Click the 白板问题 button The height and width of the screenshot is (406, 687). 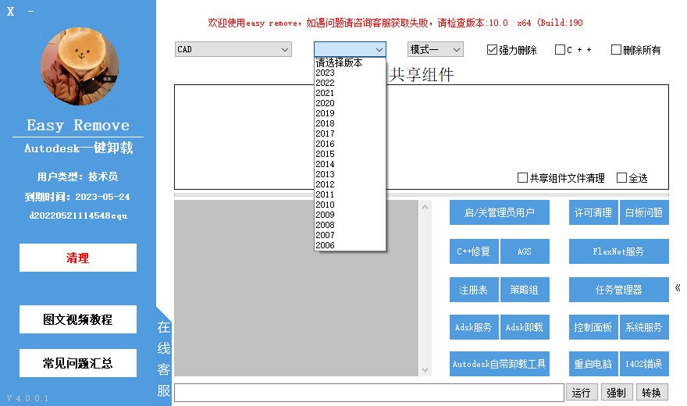pos(644,212)
